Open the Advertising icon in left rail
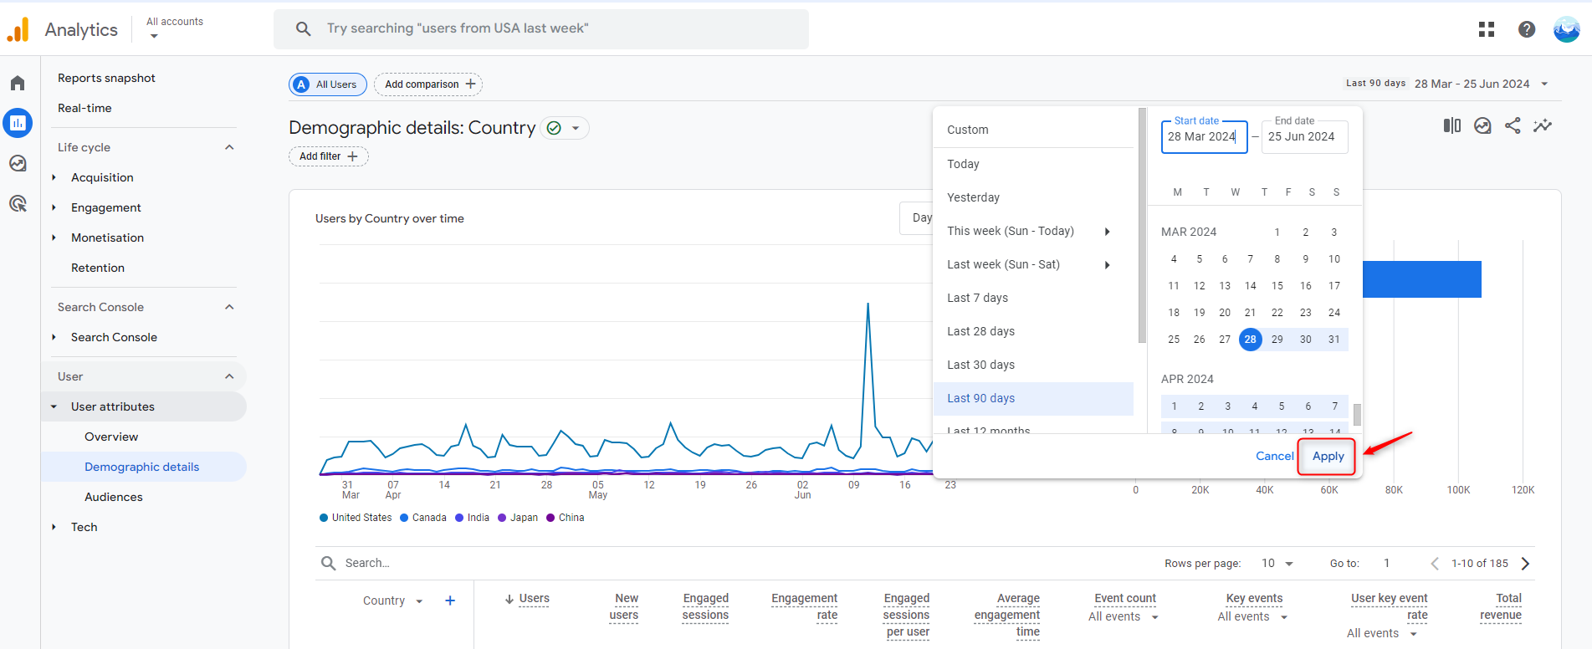 (18, 203)
